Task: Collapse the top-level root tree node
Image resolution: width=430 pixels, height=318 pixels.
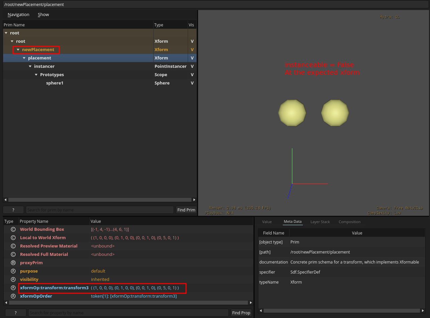Action: 6,33
